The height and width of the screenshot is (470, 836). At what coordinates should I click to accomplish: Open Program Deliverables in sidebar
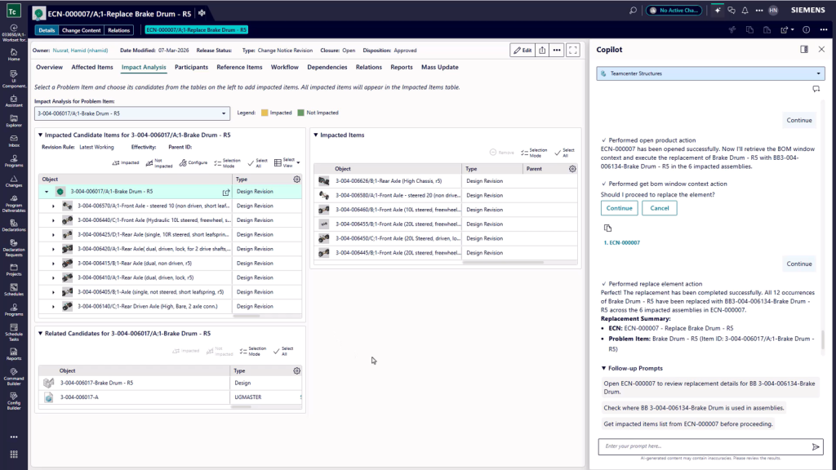pos(14,203)
